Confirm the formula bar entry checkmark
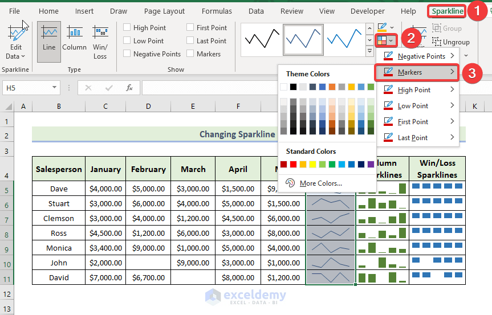The width and height of the screenshot is (492, 315). tap(109, 88)
